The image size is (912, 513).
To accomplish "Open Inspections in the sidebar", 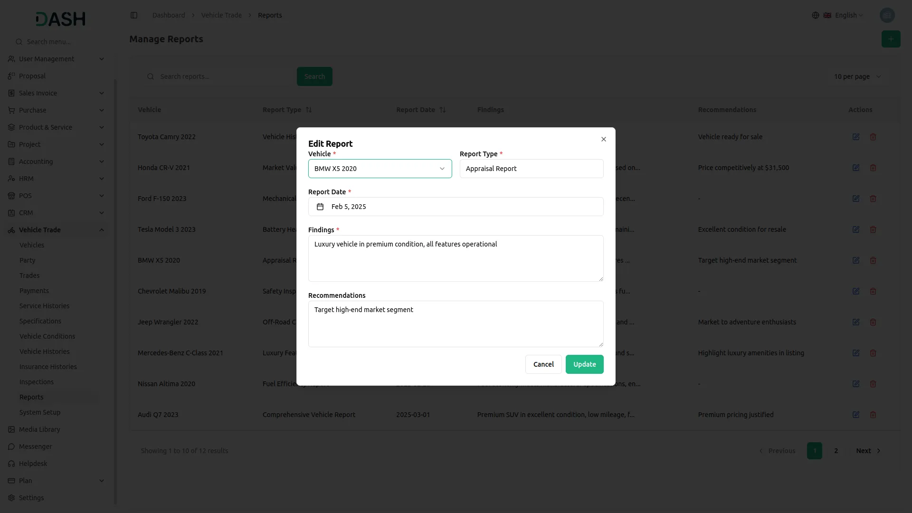I will tap(37, 382).
